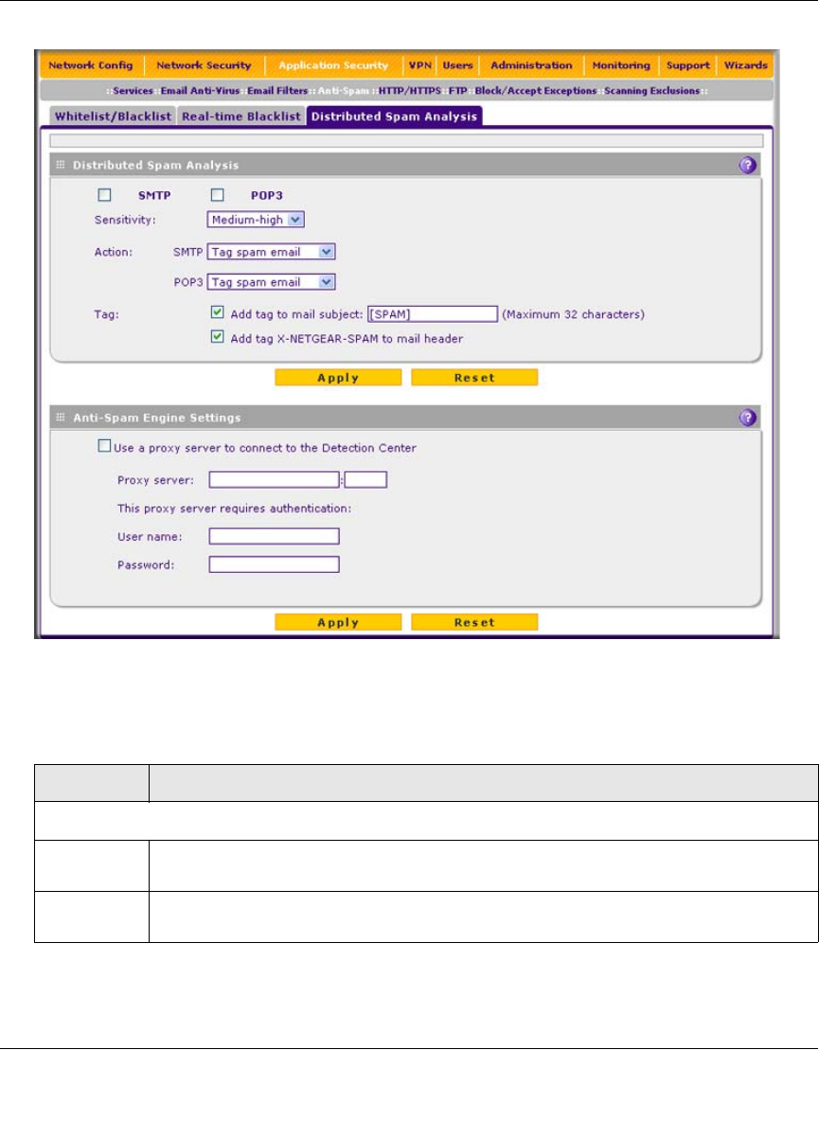This screenshot has width=819, height=1121.
Task: Open the POP3 action dropdown
Action: pos(271,282)
